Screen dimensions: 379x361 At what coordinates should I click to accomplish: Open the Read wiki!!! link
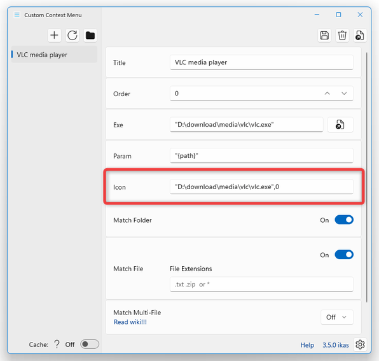(130, 322)
